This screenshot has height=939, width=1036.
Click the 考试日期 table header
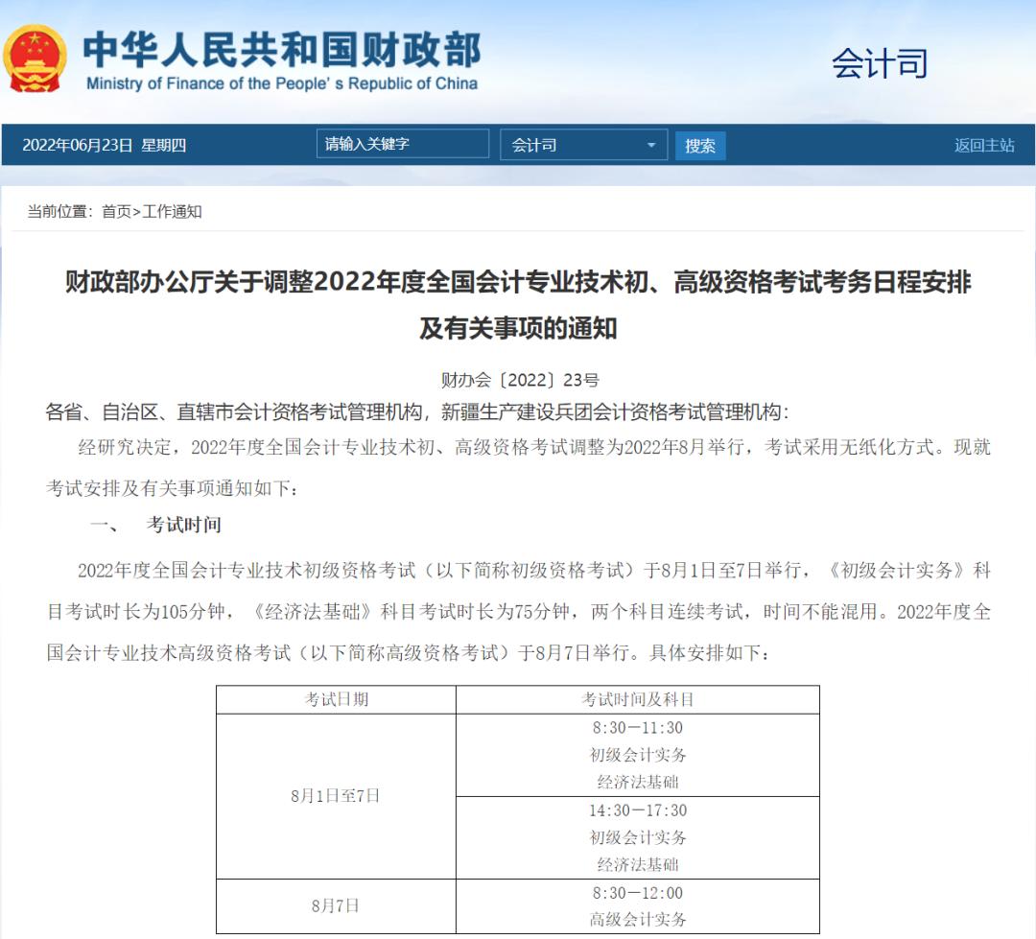click(x=336, y=700)
